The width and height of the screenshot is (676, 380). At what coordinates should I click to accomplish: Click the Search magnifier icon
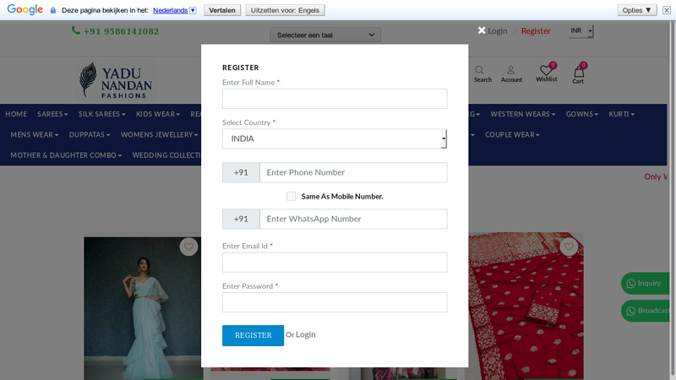pos(479,70)
